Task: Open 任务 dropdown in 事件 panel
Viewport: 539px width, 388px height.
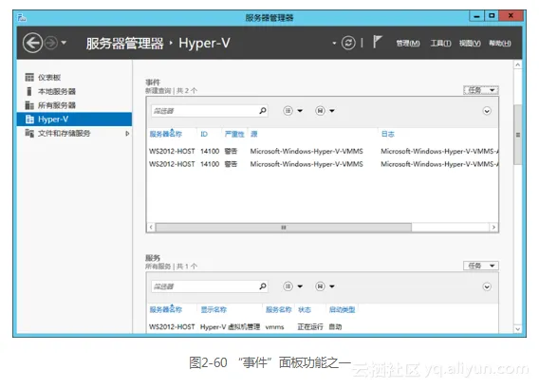Action: click(480, 90)
